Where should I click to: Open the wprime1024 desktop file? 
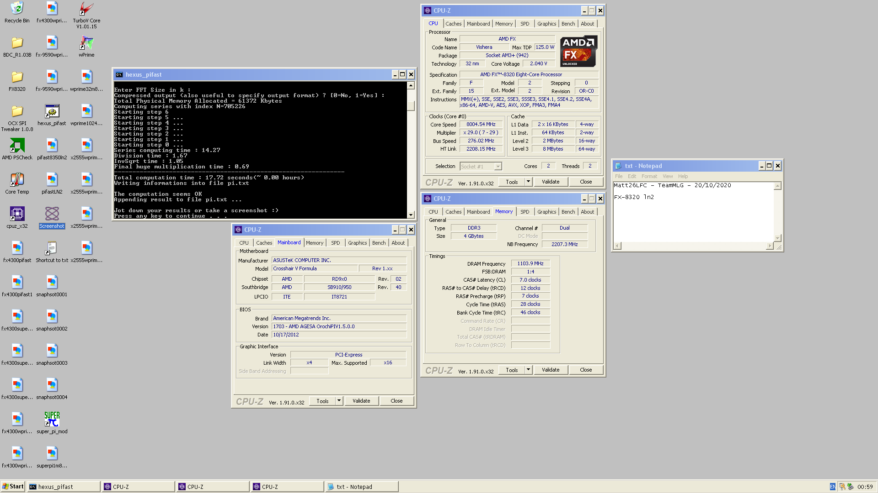86,115
